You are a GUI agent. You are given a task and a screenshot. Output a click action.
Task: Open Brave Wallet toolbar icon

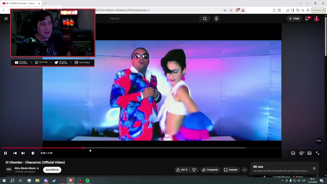tap(298, 10)
